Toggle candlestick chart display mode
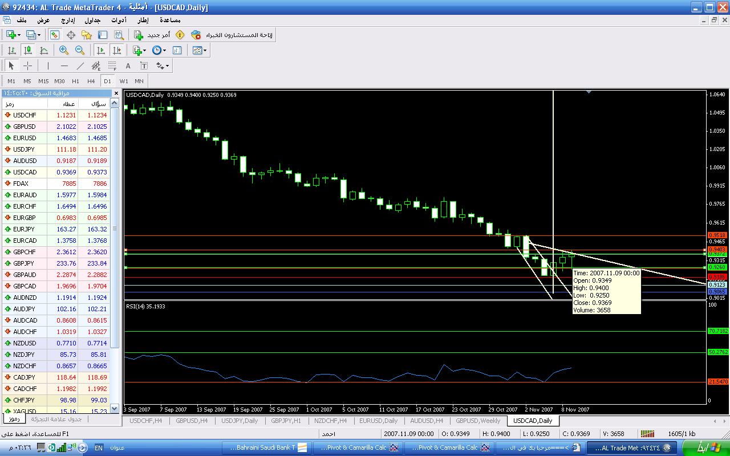 pos(27,50)
